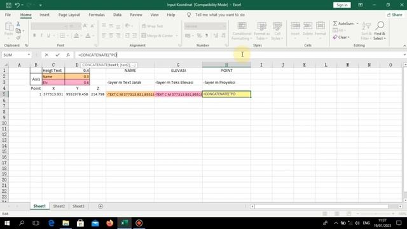Click the Fill Color bucket icon
This screenshot has width=407, height=229.
click(x=76, y=36)
